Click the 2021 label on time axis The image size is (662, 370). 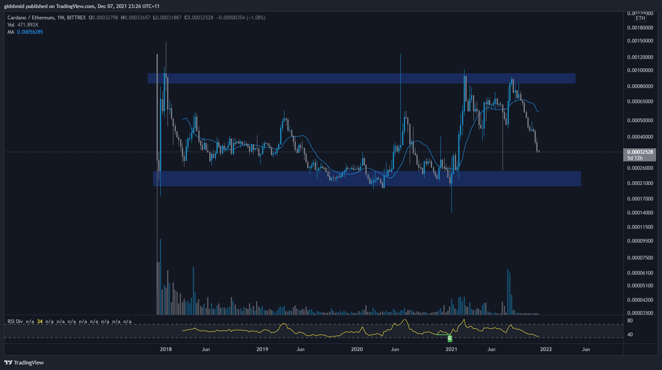451,349
